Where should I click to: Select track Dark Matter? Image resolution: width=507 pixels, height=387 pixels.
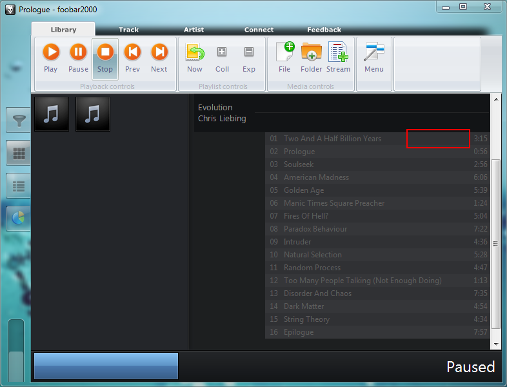(377, 306)
